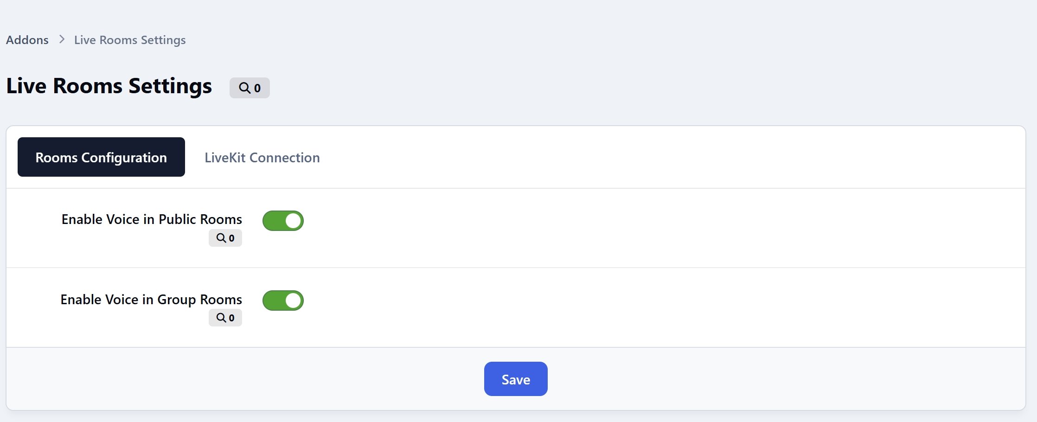Click the white knob of the Group Rooms switch
This screenshot has width=1037, height=422.
tap(293, 301)
